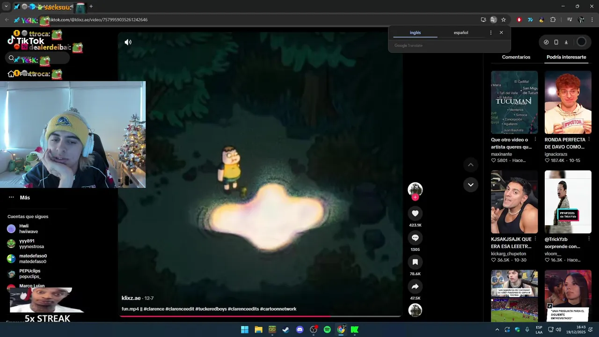This screenshot has width=599, height=337.
Task: Open the tab search dropdown in Chrome
Action: coord(6,7)
